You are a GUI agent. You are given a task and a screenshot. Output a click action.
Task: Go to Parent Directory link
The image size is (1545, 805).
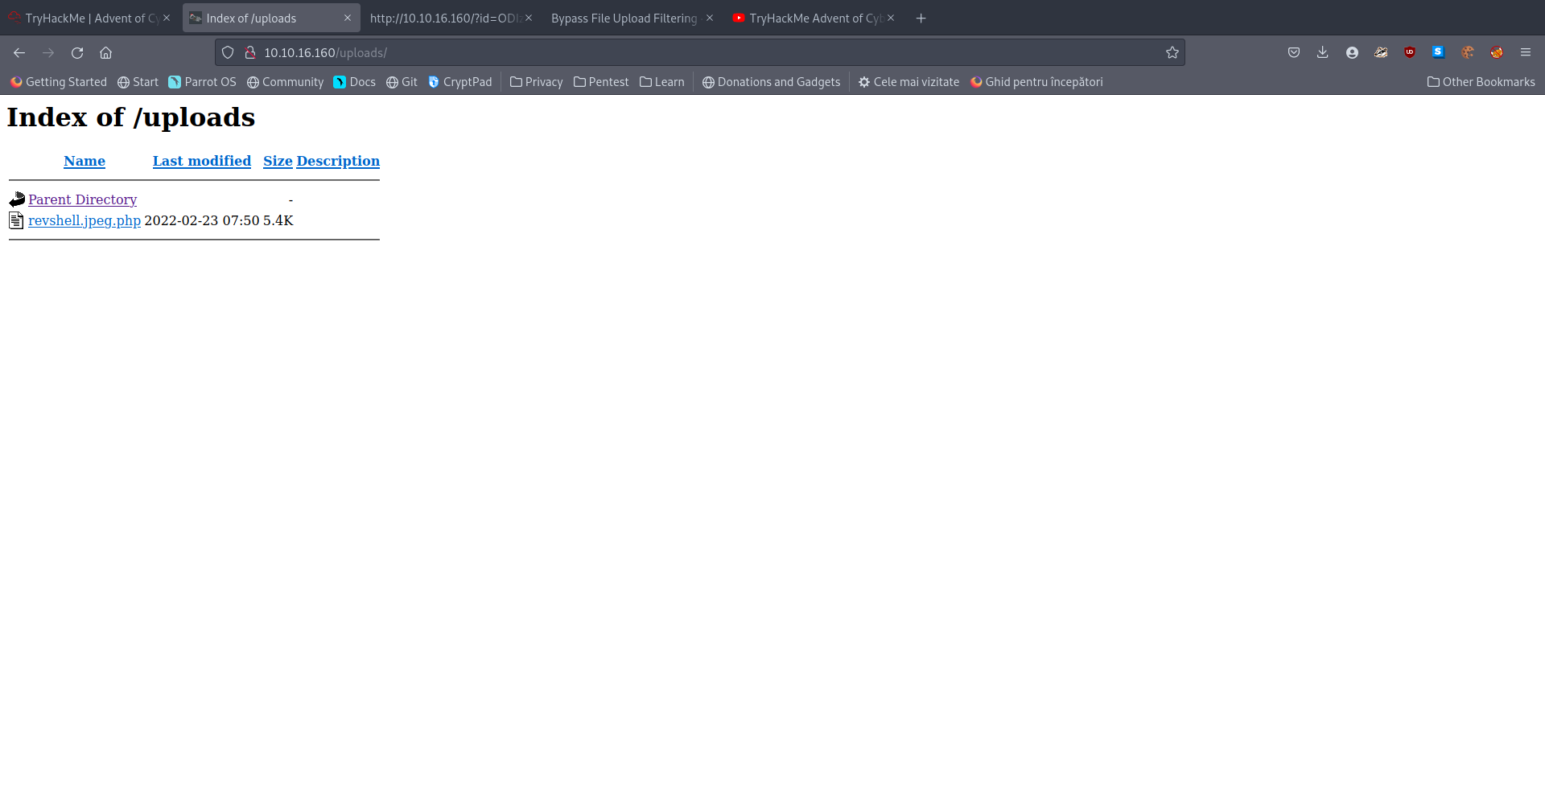click(x=82, y=199)
